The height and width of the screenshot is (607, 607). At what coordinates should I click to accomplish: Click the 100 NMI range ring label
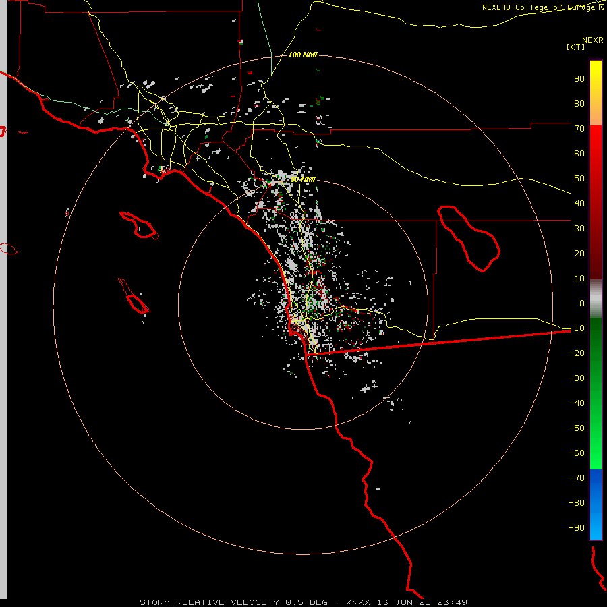click(x=303, y=55)
